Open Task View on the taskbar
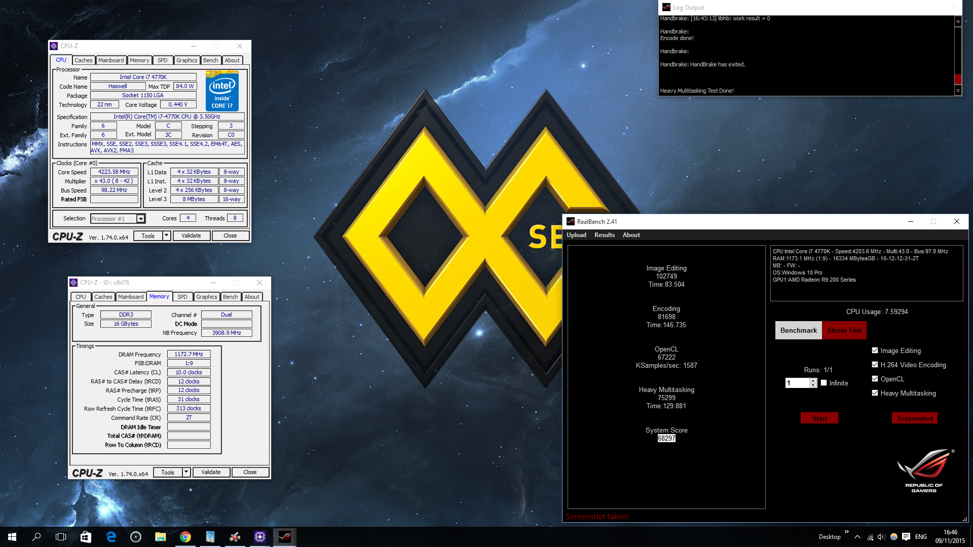The width and height of the screenshot is (973, 547). coord(61,537)
